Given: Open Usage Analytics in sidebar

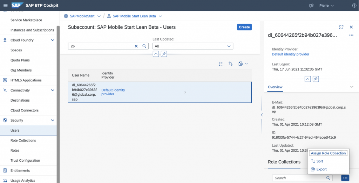Looking at the screenshot, I should tap(23, 181).
